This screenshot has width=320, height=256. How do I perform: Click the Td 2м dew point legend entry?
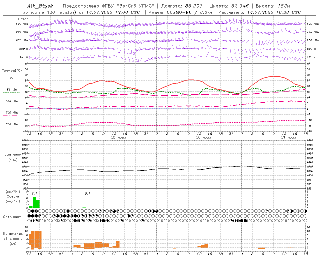pos(12,89)
